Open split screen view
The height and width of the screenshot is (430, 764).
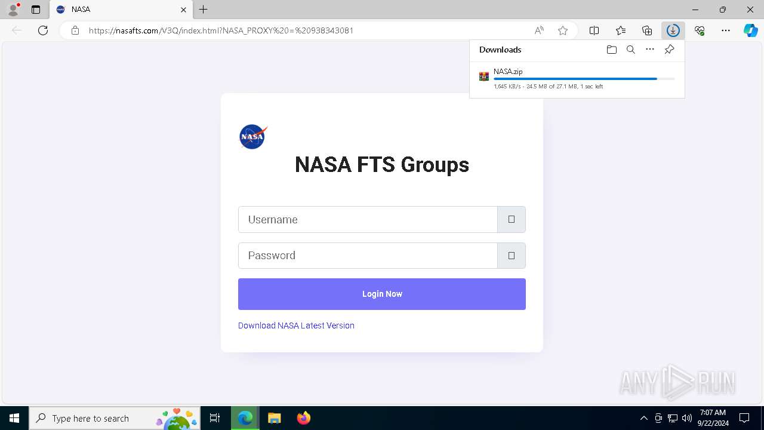[594, 30]
